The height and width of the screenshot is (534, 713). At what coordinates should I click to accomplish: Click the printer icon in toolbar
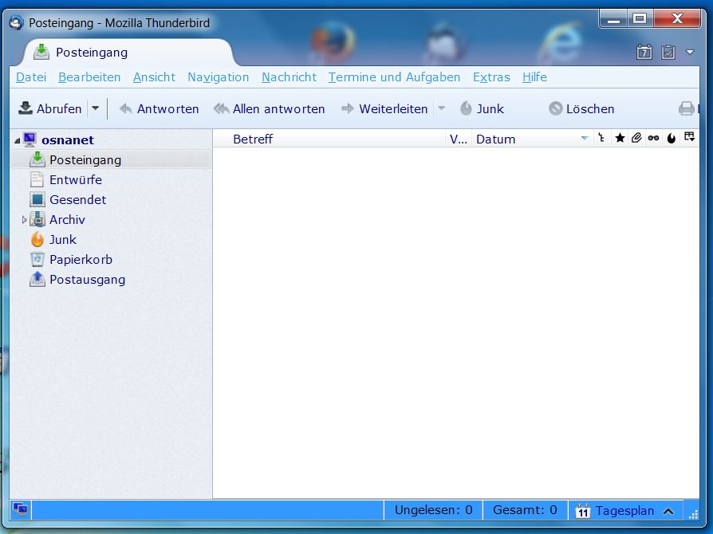tap(687, 109)
